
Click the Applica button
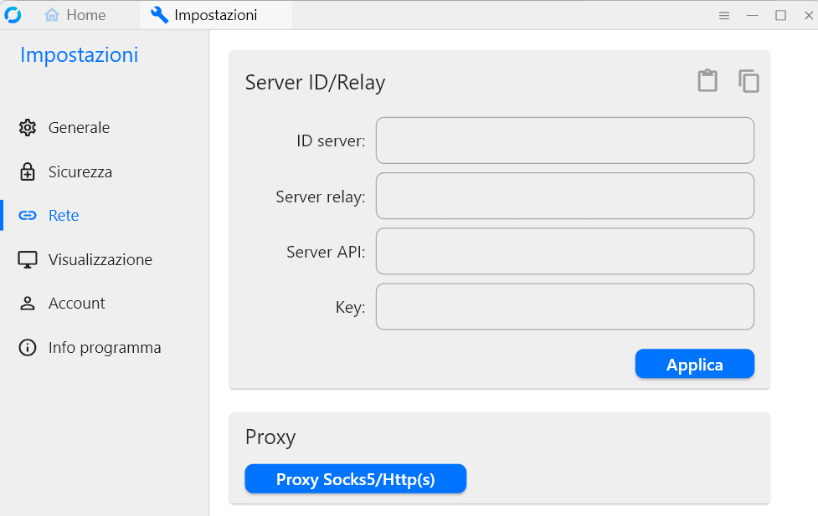[x=694, y=364]
